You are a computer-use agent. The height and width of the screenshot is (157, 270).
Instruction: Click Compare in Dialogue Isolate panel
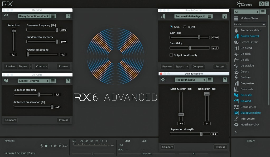click(167, 147)
